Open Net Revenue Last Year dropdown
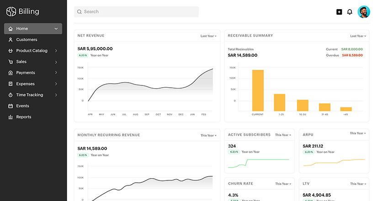 (208, 36)
